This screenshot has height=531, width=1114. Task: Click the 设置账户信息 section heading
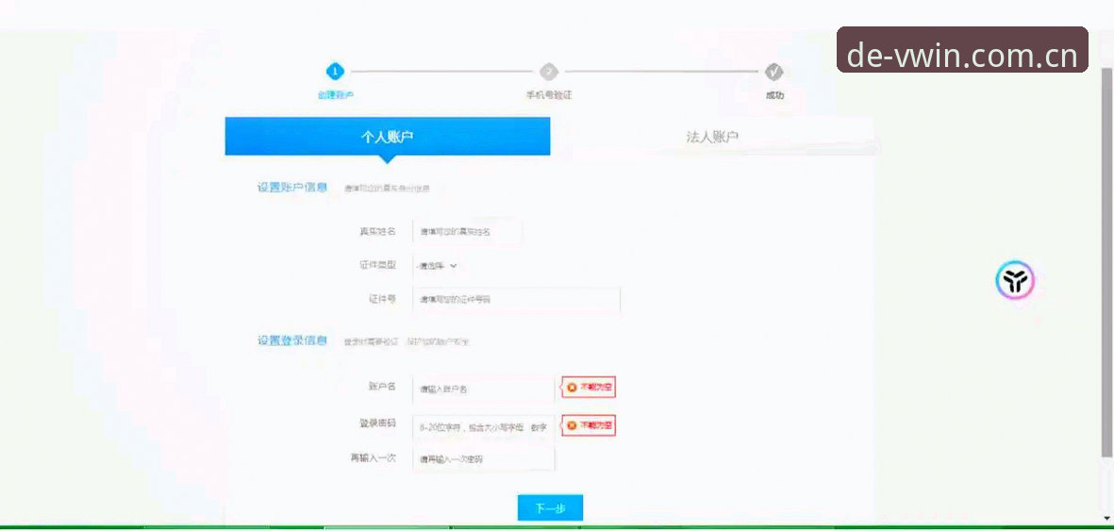point(292,188)
